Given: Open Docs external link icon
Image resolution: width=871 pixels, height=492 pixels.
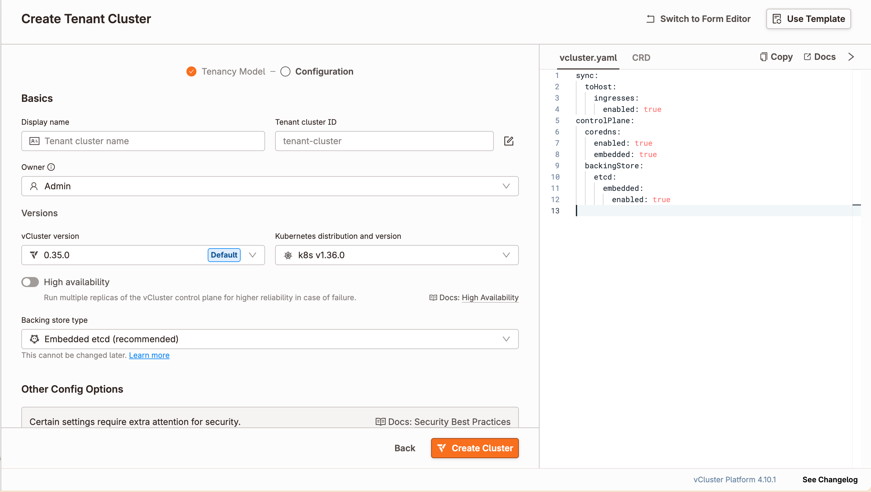Looking at the screenshot, I should (x=807, y=57).
